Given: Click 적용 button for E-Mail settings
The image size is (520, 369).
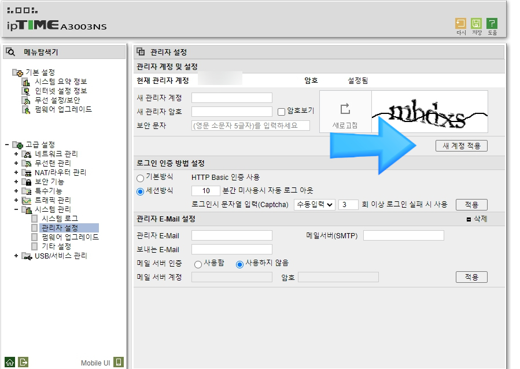Looking at the screenshot, I should [x=471, y=277].
